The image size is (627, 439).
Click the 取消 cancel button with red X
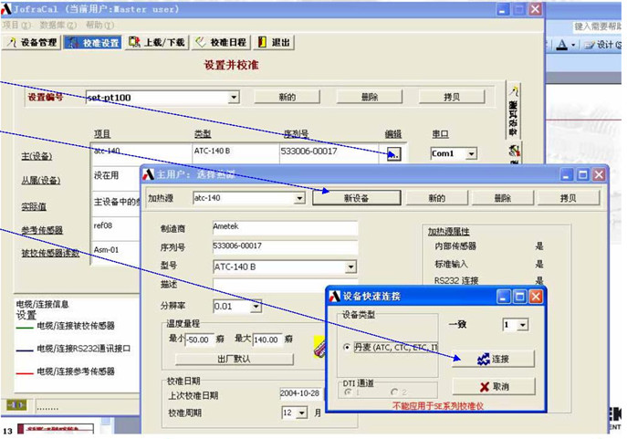(493, 387)
